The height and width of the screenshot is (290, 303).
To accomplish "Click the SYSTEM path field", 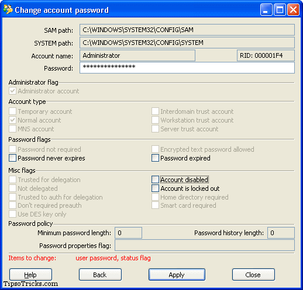I will (187, 43).
